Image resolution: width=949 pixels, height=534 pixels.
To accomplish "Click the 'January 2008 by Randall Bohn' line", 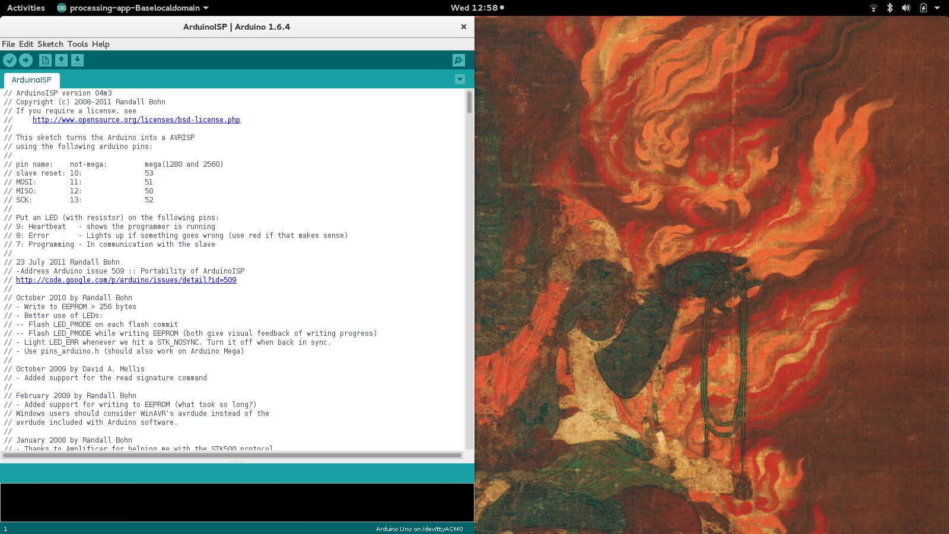I will [x=68, y=440].
